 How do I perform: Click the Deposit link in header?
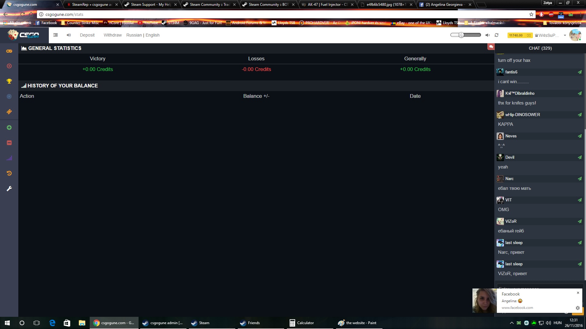coord(87,35)
